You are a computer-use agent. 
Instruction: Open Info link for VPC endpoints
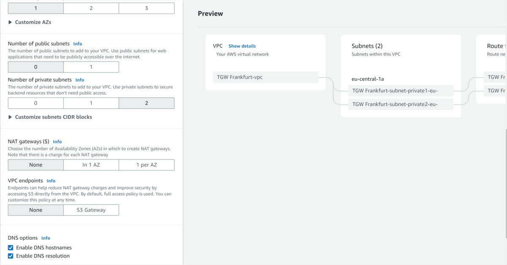51,181
